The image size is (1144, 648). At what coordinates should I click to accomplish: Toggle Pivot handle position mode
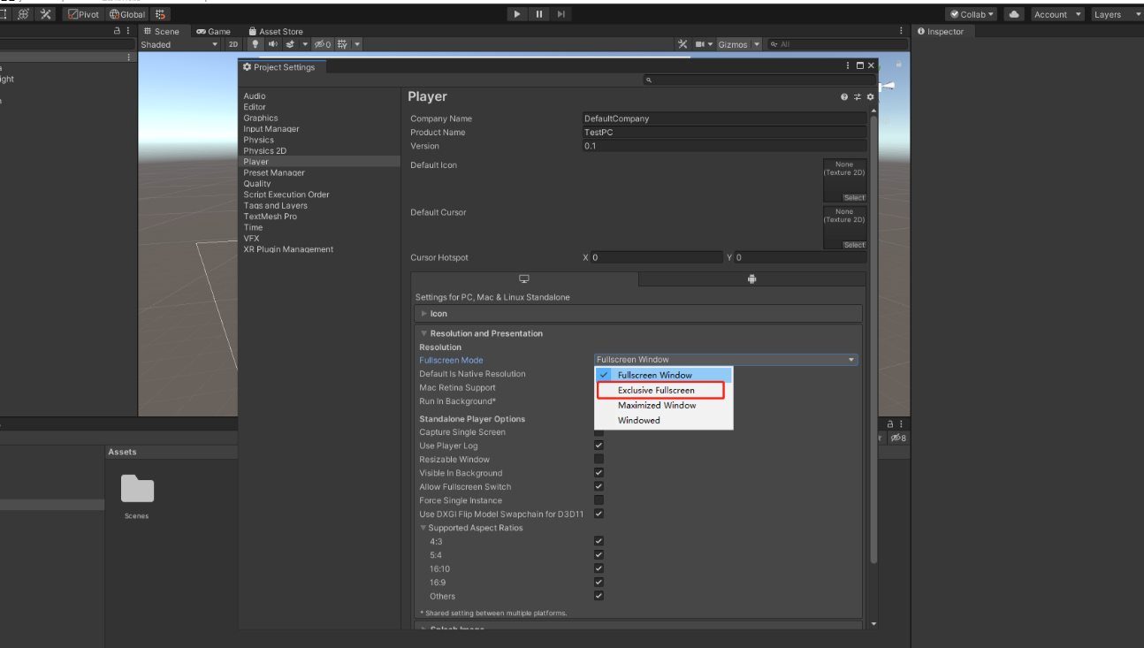[x=84, y=14]
